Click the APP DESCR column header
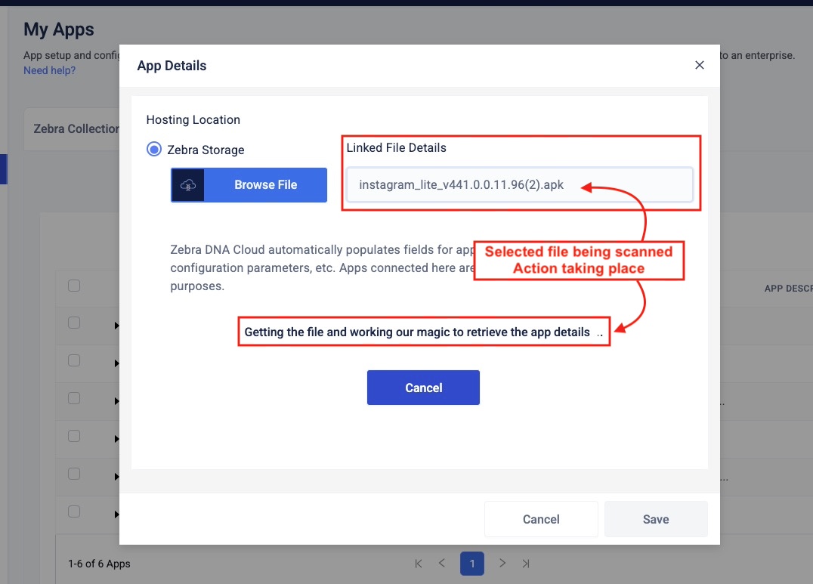Viewport: 813px width, 584px height. (787, 289)
